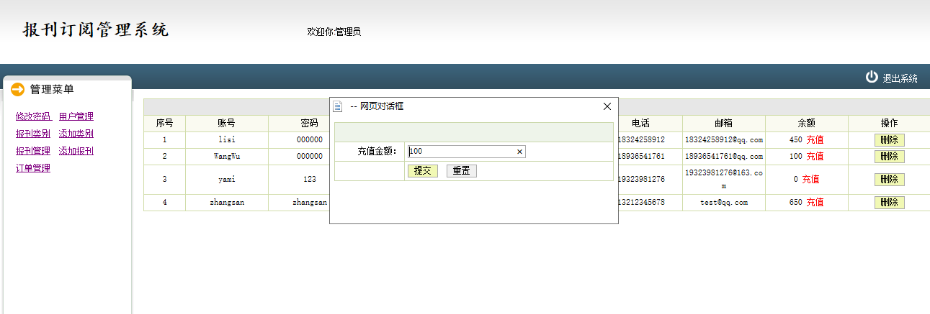930x314 pixels.
Task: Delete user zhangsan with 删除 button
Action: coord(889,203)
